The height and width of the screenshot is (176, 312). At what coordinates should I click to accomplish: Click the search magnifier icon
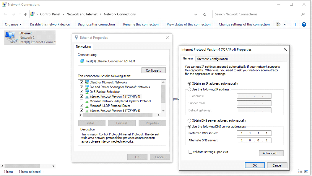303,14
